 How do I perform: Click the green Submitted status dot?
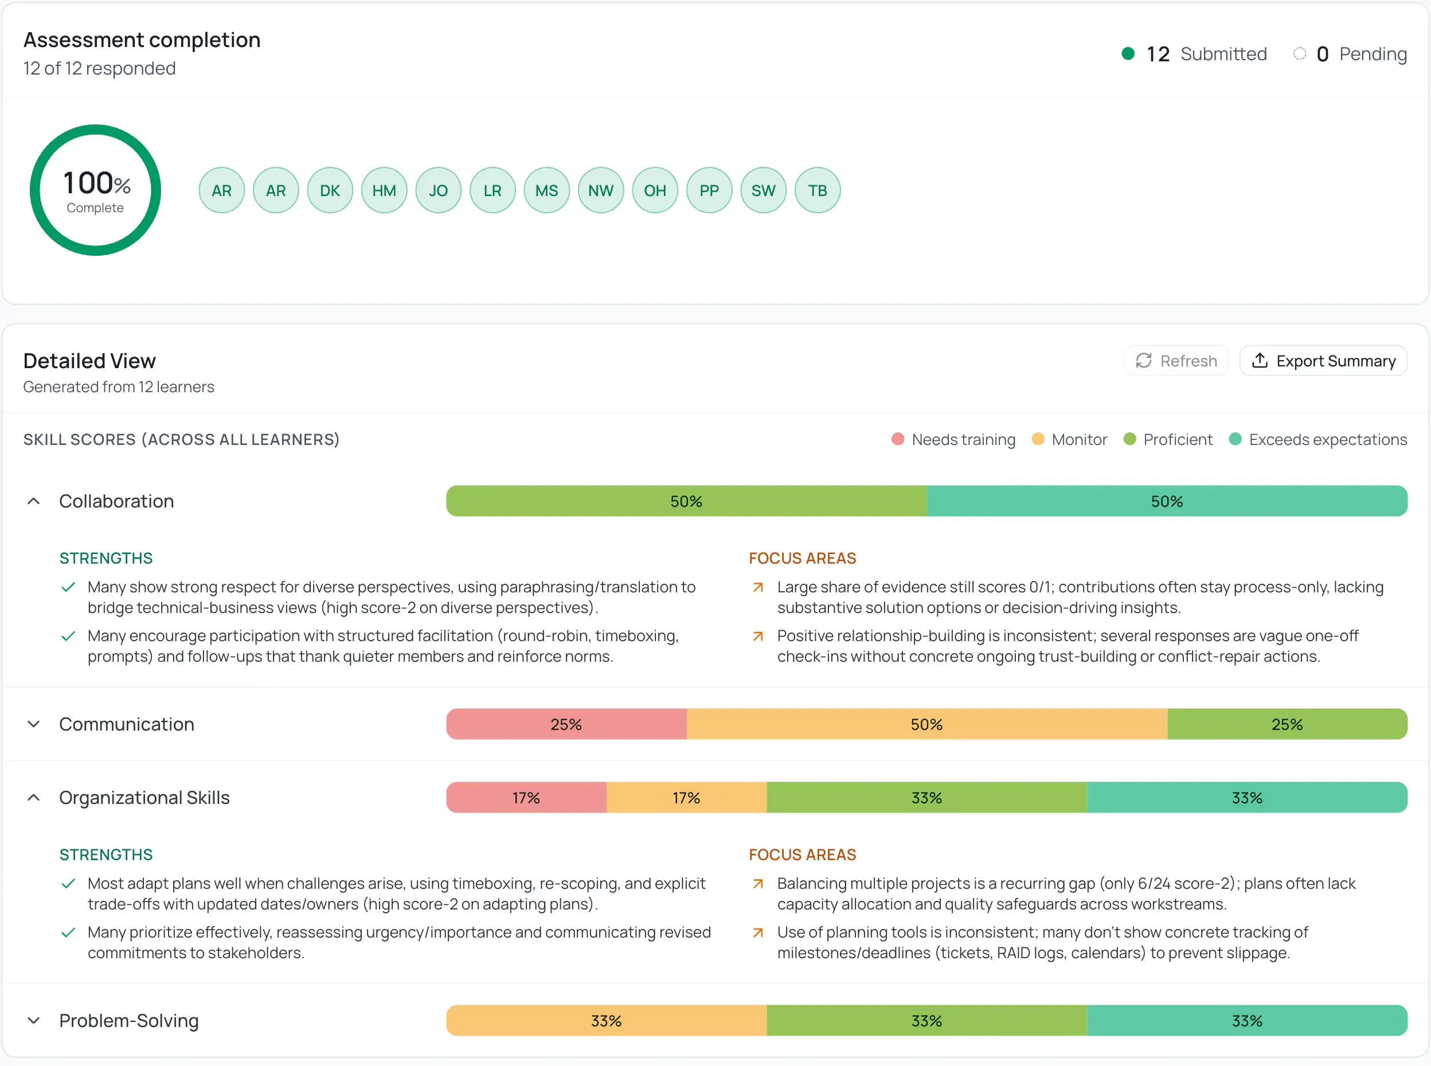[x=1128, y=53]
